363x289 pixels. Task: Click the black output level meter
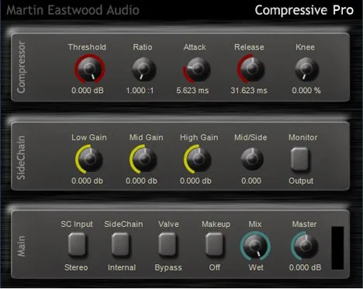(x=337, y=248)
